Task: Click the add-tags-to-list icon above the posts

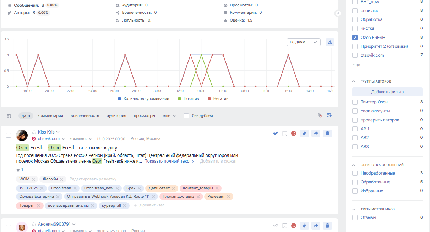Action: (x=330, y=115)
